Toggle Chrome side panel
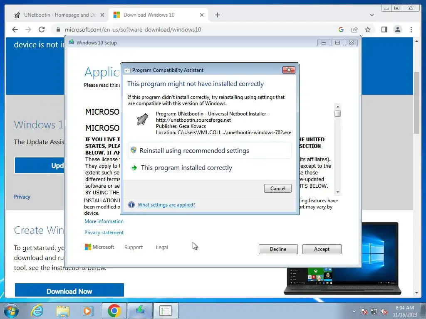Screen dimensions: 426x319 click(x=384, y=29)
